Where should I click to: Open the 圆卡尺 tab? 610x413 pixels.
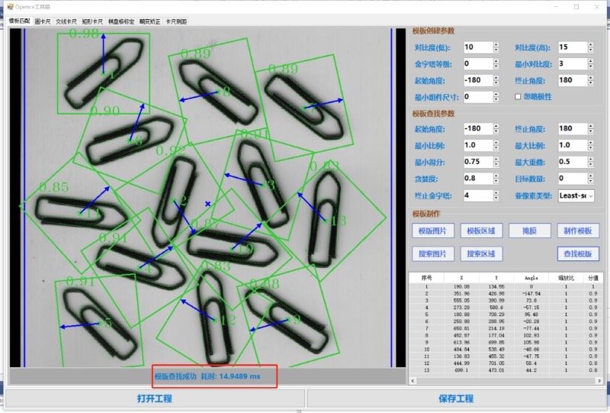click(x=43, y=21)
